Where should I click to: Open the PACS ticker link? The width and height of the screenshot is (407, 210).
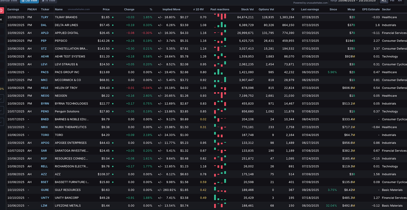pyautogui.click(x=45, y=72)
